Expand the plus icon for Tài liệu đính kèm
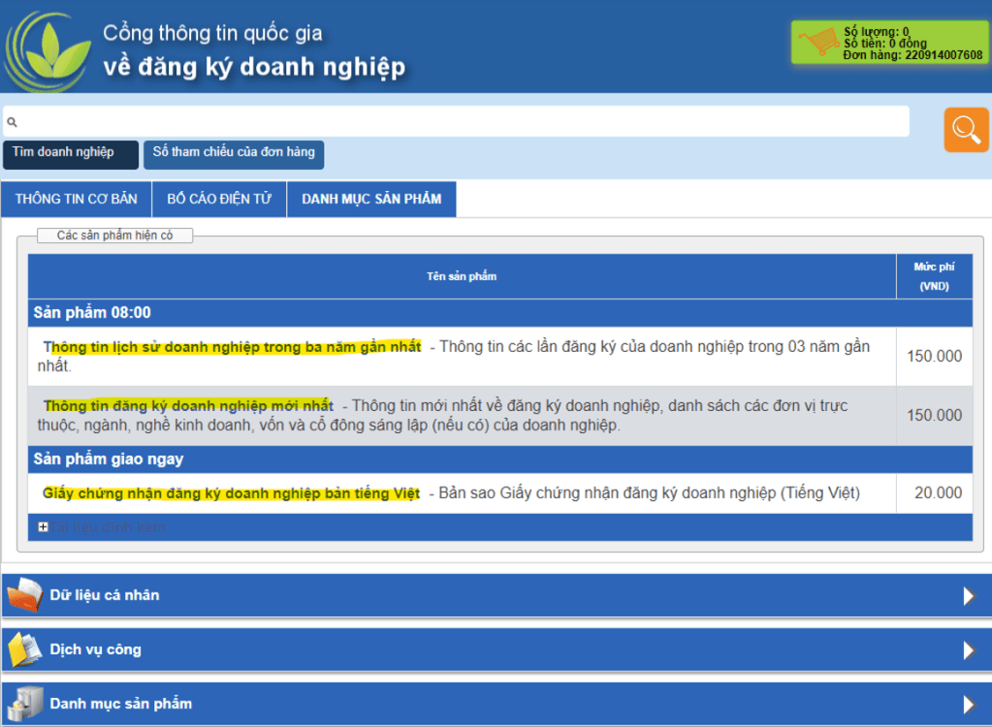Screen dimensions: 992x727 click(x=43, y=527)
